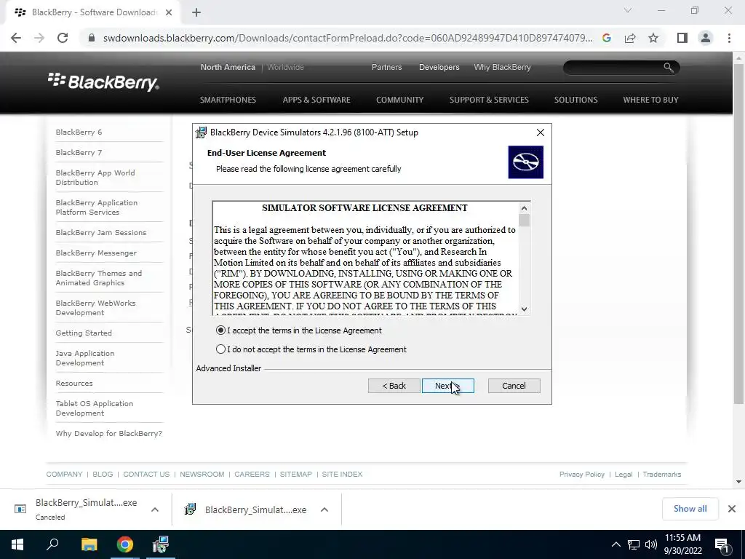Open Windows taskbar search

[x=52, y=544]
